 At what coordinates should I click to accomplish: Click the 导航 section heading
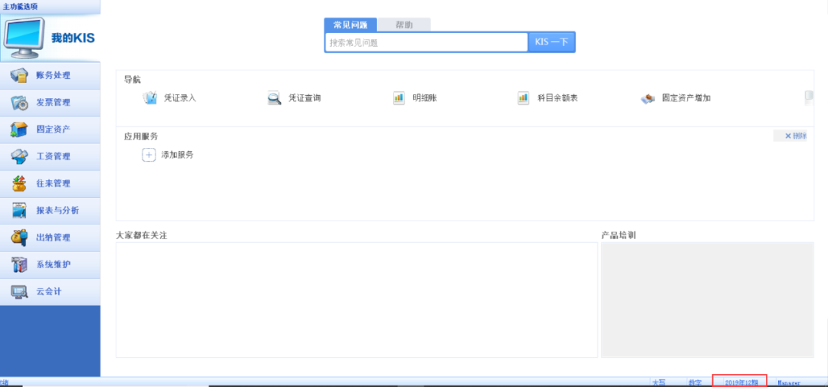point(133,80)
